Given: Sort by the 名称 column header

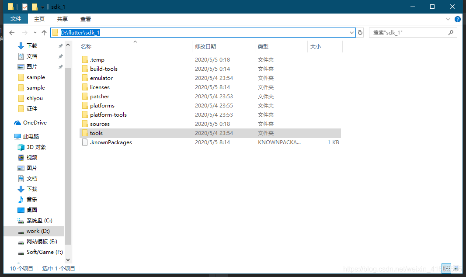Looking at the screenshot, I should tap(86, 47).
